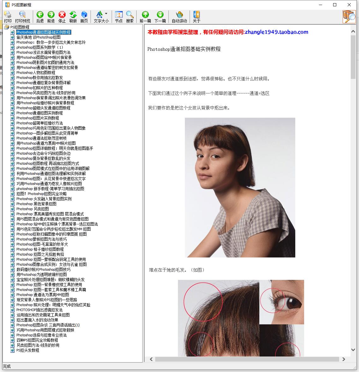Select 四种PS抠图完全攻略教程

click(37, 340)
